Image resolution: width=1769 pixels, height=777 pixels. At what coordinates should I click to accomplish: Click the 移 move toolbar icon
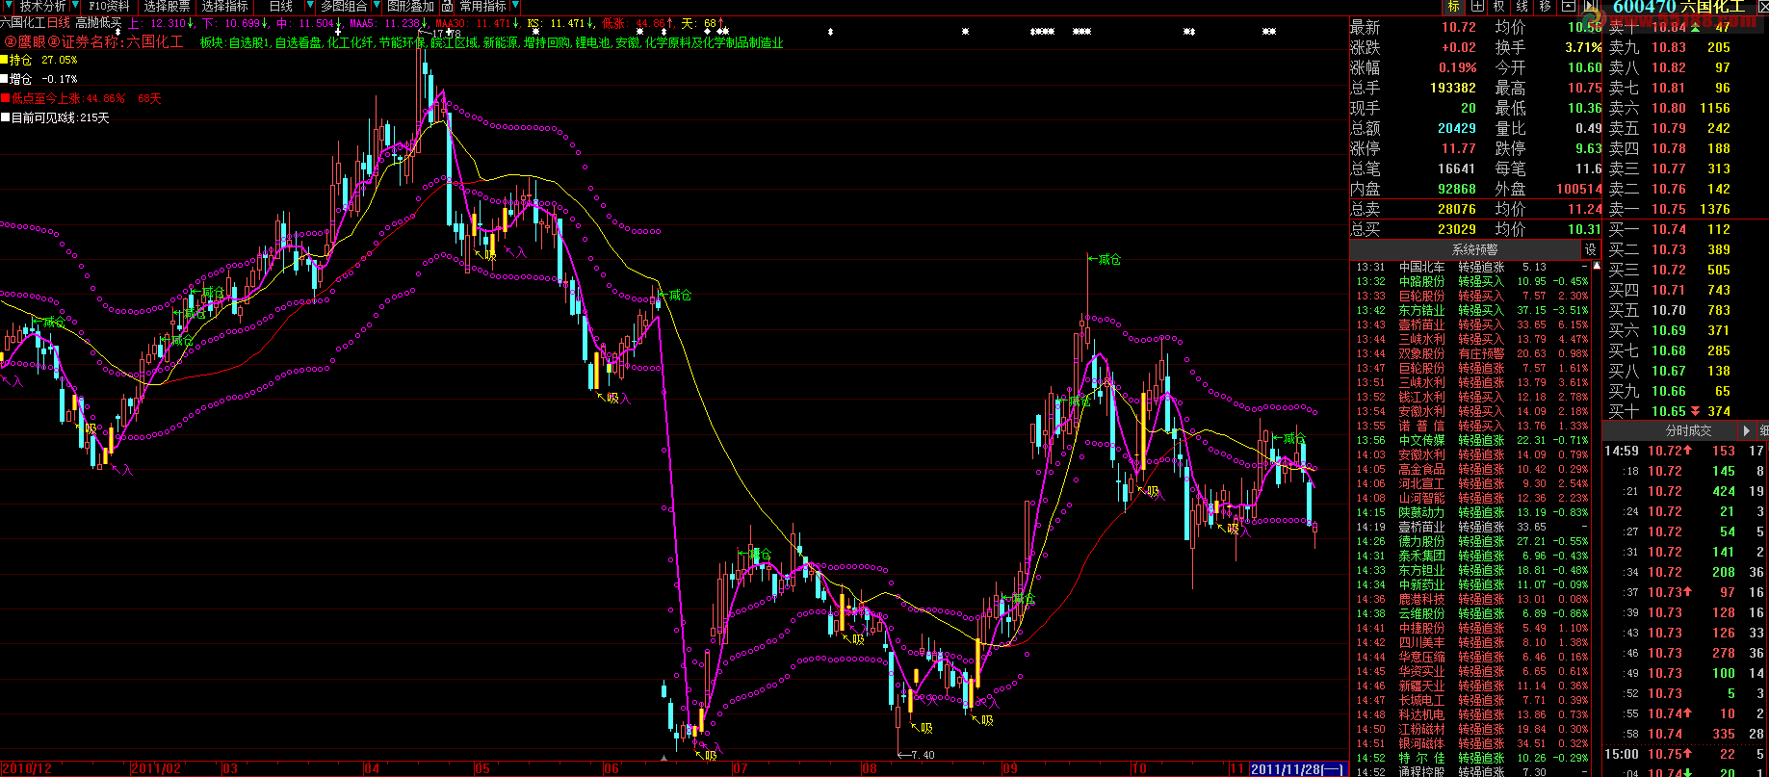[x=1546, y=7]
